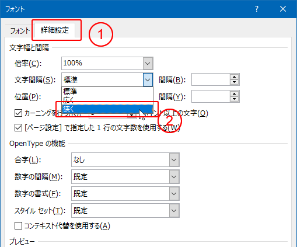Open the 数字の間隔 dropdown
Viewport: 297px width, 247px height.
click(x=174, y=177)
